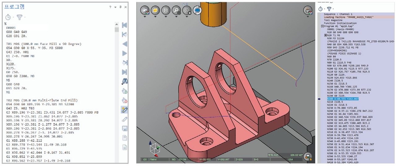Click the remove breakpoint hand icon with red mark
Image resolution: width=396 pixels, height=166 pixels.
click(125, 100)
